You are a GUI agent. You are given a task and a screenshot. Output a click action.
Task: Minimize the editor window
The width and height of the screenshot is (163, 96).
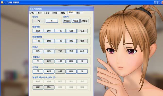point(156,3)
